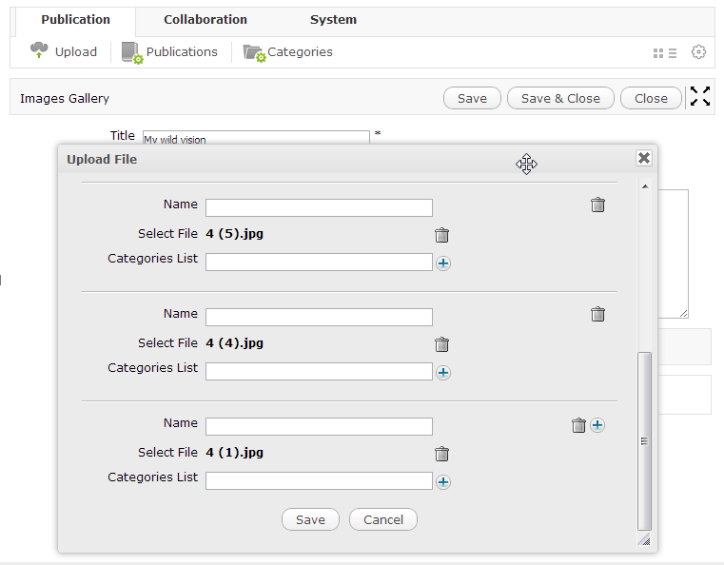Click the Save & Close button
This screenshot has width=724, height=565.
pos(560,98)
